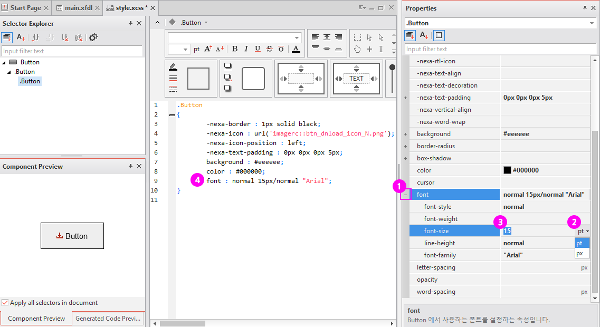Screen dimensions: 600x327
Task: Click the alphabetical sort icon in Properties
Action: tap(424, 35)
